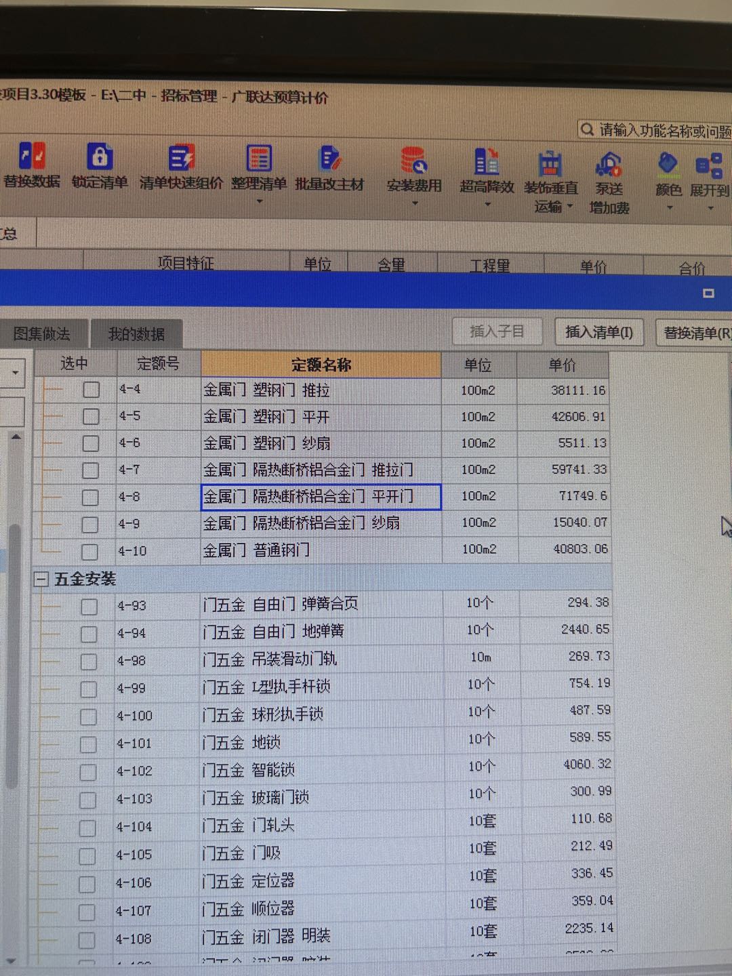732x976 pixels.
Task: Click the 选中 column header
Action: pyautogui.click(x=75, y=363)
